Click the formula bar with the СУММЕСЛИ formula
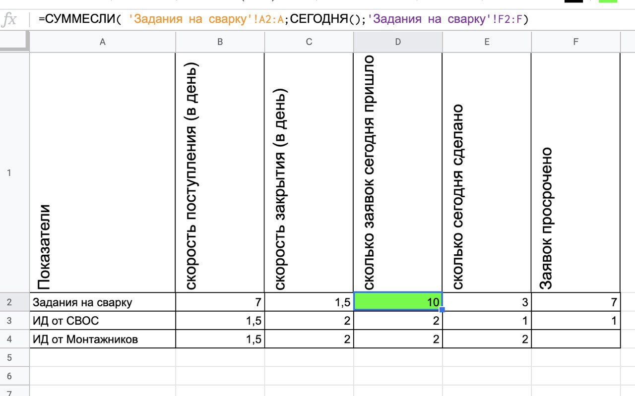The height and width of the screenshot is (396, 635). tap(332, 19)
